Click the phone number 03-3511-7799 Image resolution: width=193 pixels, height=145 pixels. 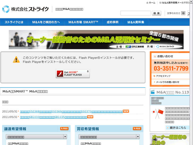(171, 68)
